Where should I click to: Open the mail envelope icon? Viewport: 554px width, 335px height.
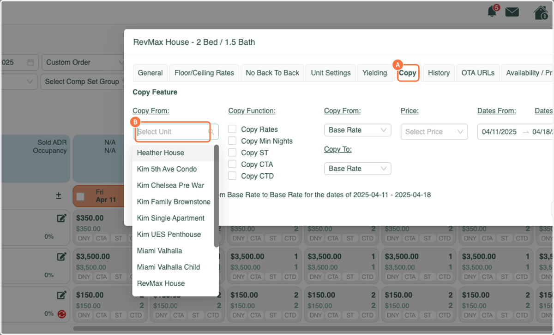512,12
